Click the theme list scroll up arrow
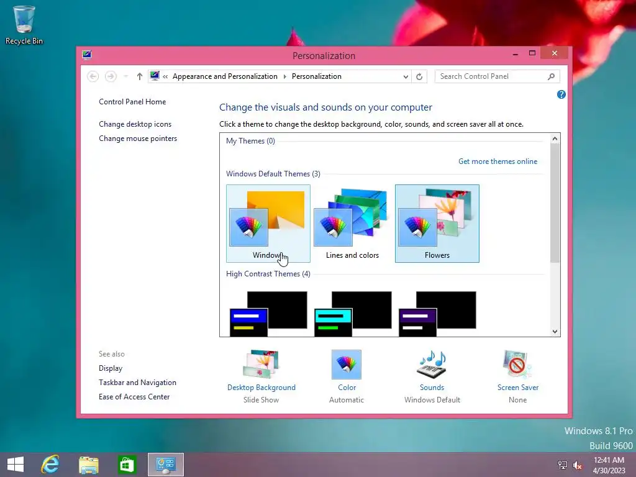636x477 pixels. click(x=555, y=139)
